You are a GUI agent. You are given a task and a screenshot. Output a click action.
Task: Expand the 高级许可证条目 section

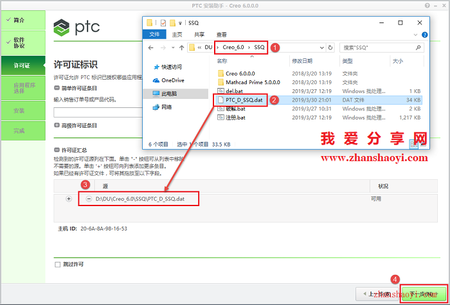coord(57,126)
